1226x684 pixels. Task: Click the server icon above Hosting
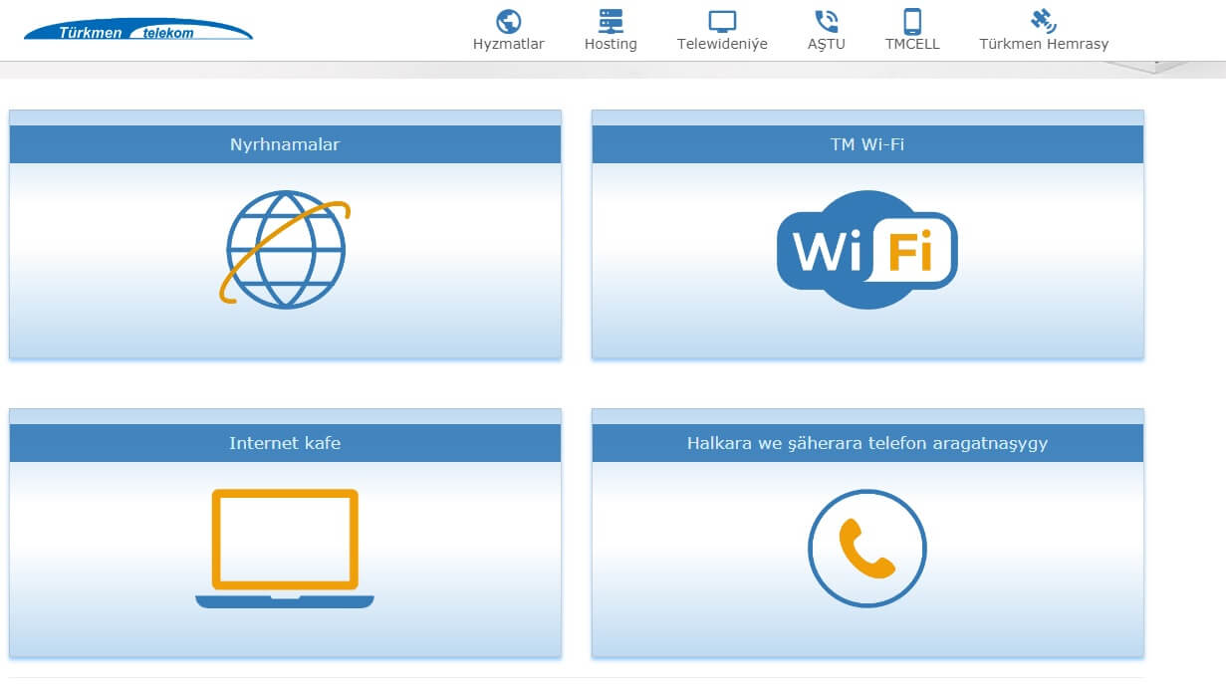(611, 21)
